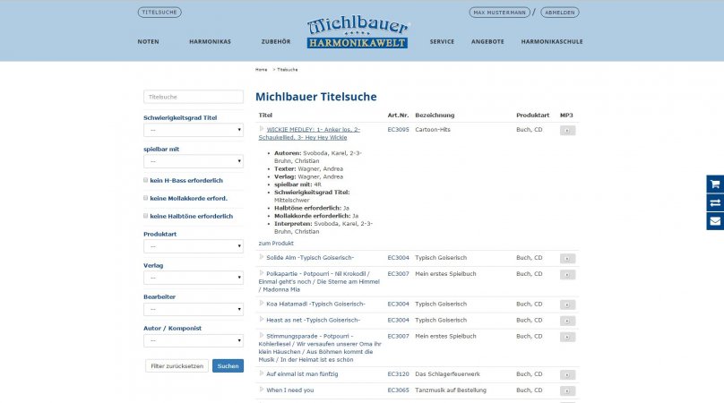Enable kein H-Bass erforderlich checkbox
This screenshot has height=403, width=724.
pyautogui.click(x=146, y=180)
